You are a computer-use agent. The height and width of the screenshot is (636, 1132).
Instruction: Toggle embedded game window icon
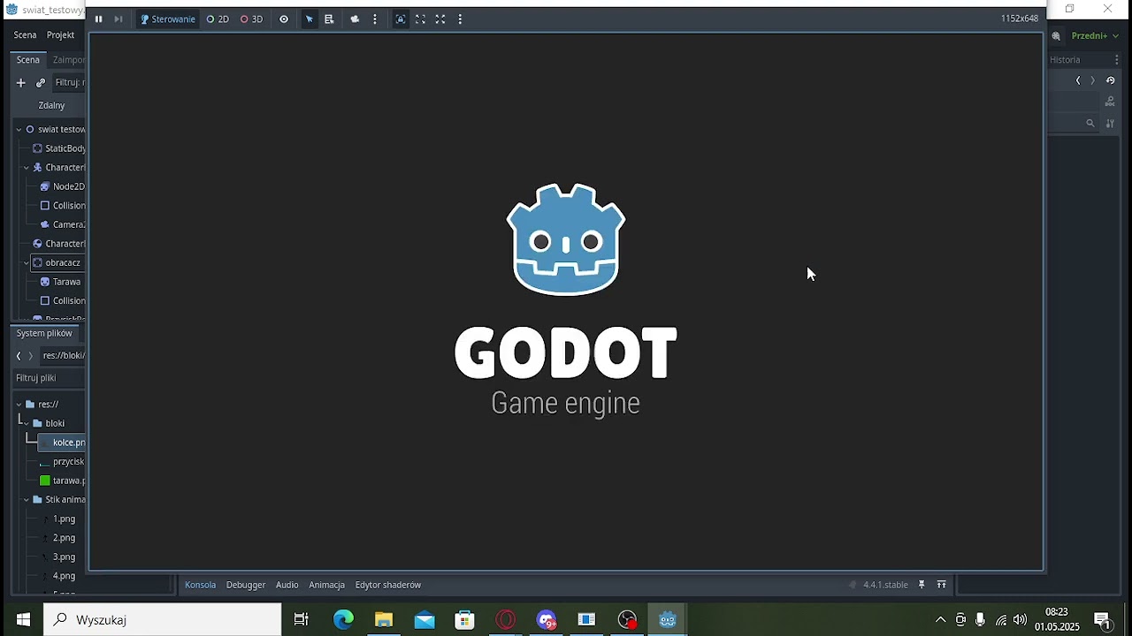pyautogui.click(x=401, y=19)
